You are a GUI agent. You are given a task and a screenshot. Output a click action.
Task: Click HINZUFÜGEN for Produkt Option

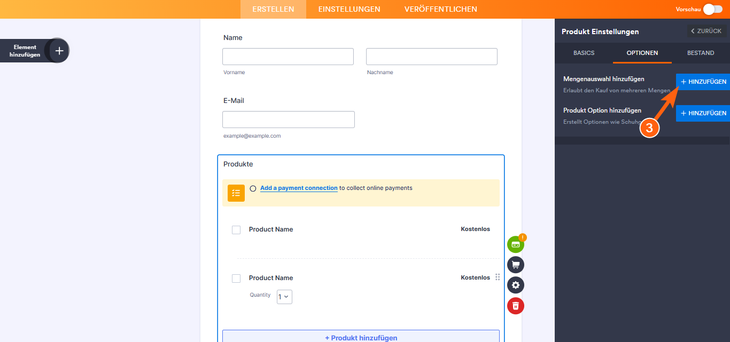(703, 113)
